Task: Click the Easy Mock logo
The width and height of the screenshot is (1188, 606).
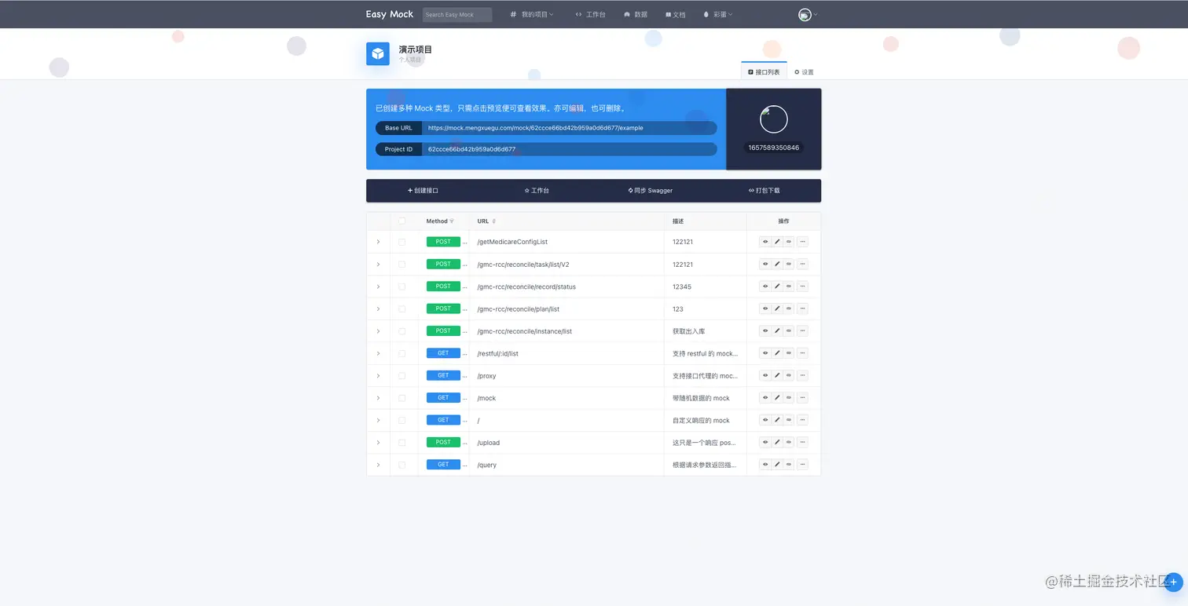Action: tap(390, 14)
